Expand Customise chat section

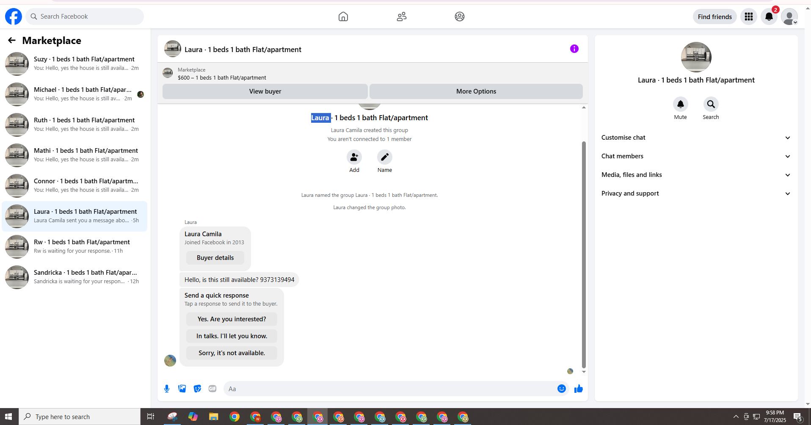click(x=696, y=138)
